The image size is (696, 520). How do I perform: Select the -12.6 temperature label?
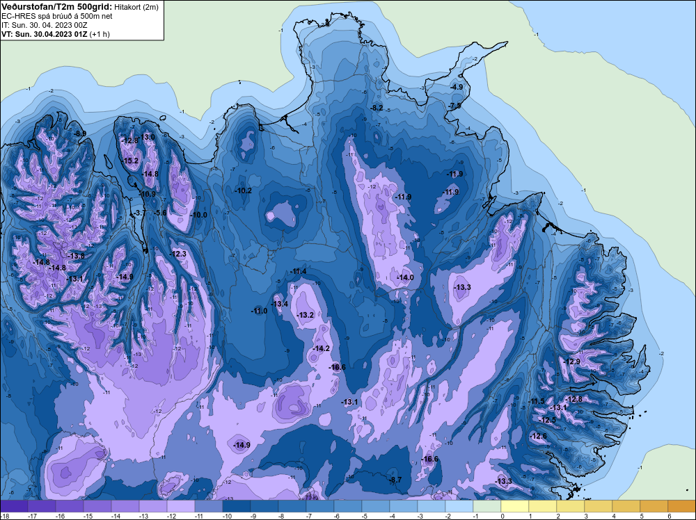pos(539,436)
